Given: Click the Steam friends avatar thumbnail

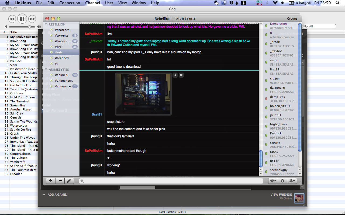Looking at the screenshot, I should [299, 198].
